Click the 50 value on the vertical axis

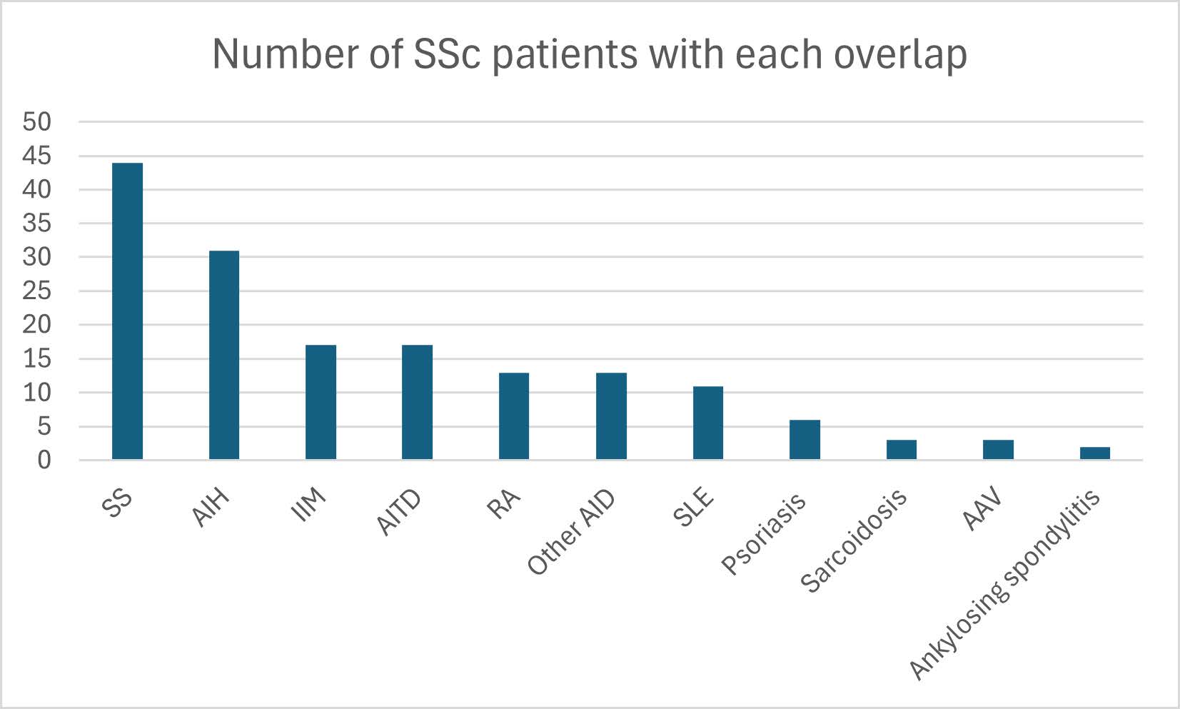[x=37, y=122]
